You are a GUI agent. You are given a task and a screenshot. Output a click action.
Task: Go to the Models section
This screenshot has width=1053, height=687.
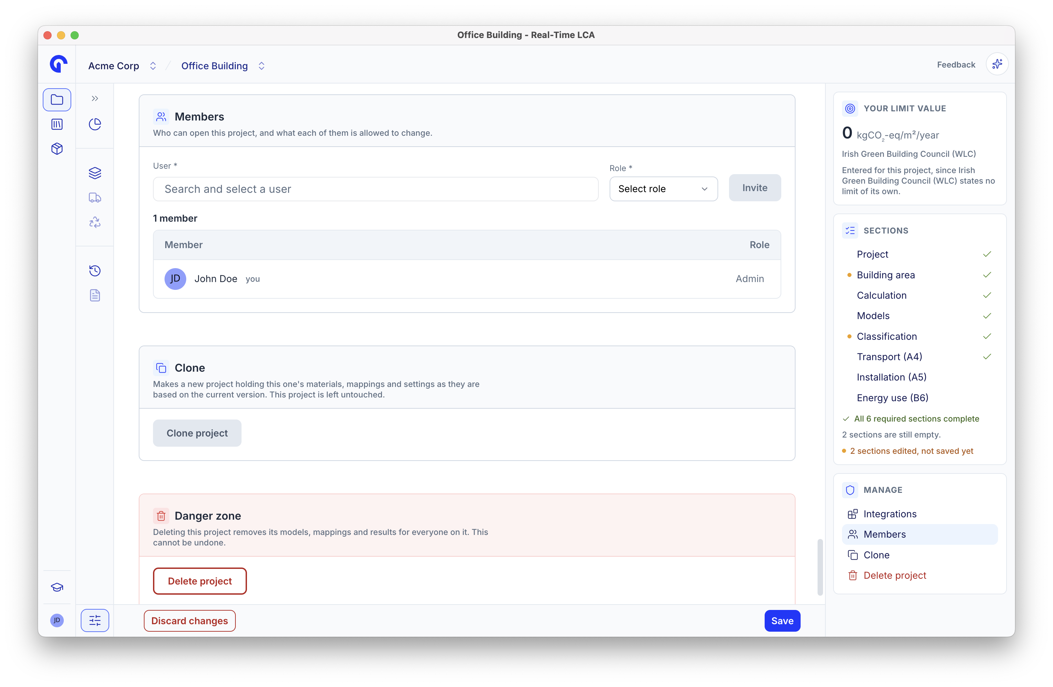pyautogui.click(x=919, y=316)
